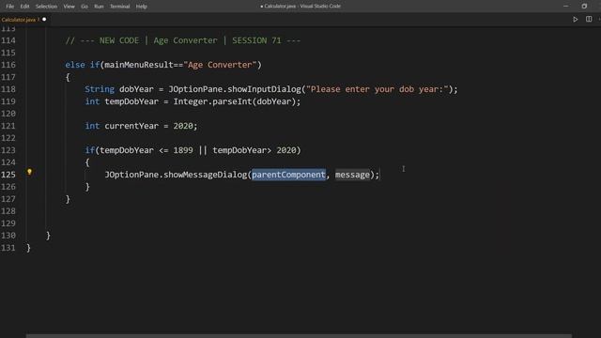Click the message parameter placeholder
The width and height of the screenshot is (601, 338).
[x=352, y=175]
